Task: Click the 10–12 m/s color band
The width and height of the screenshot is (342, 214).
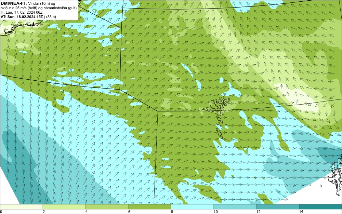Action: tap(235, 207)
